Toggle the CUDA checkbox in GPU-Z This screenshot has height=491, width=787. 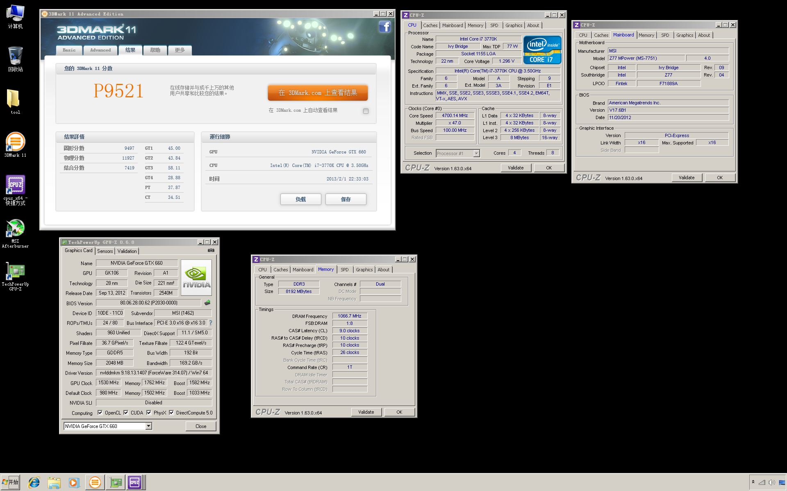pos(126,412)
